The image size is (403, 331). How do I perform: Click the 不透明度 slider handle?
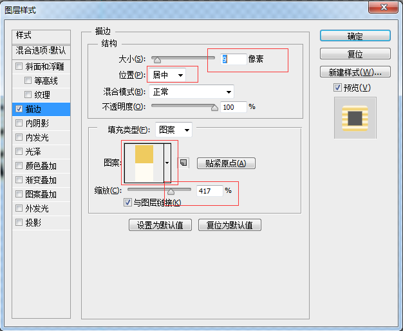pyautogui.click(x=214, y=108)
